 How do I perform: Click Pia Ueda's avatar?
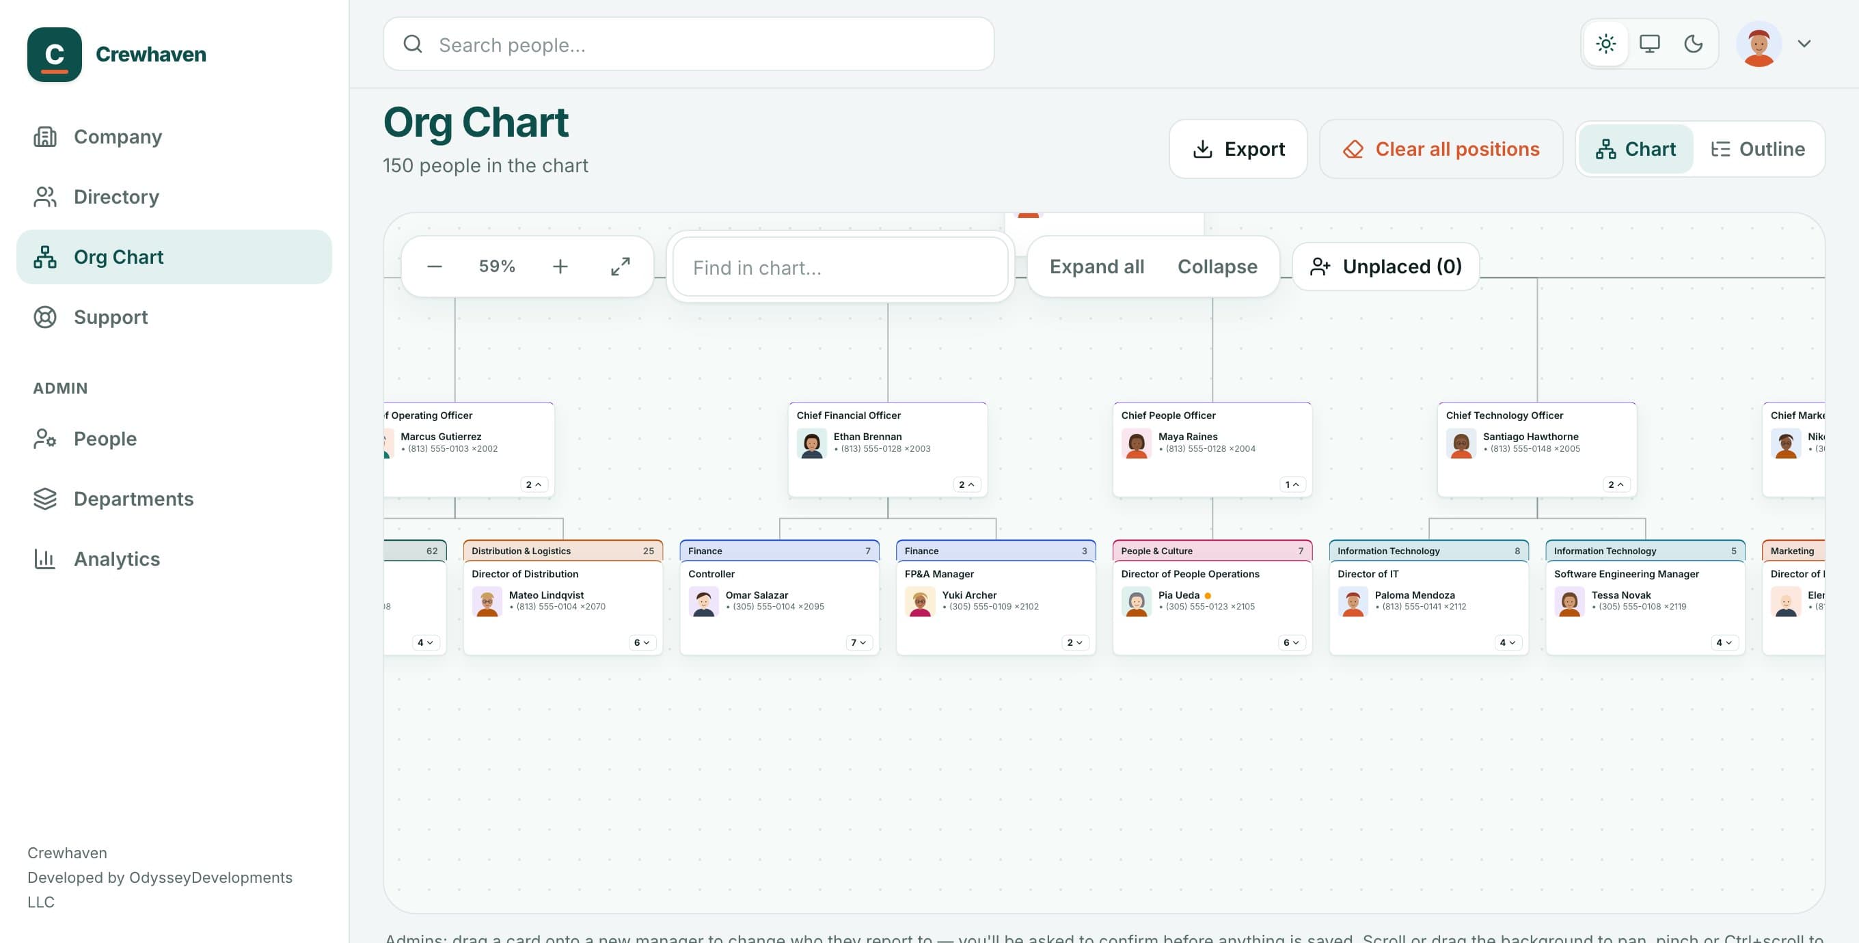(x=1136, y=601)
